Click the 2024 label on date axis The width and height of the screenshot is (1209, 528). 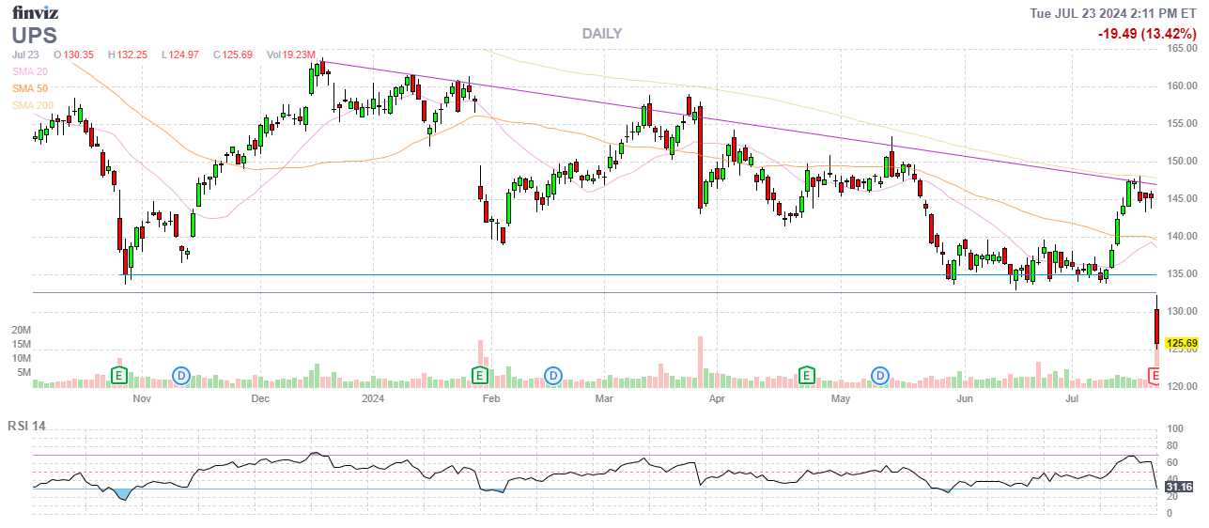pyautogui.click(x=374, y=399)
